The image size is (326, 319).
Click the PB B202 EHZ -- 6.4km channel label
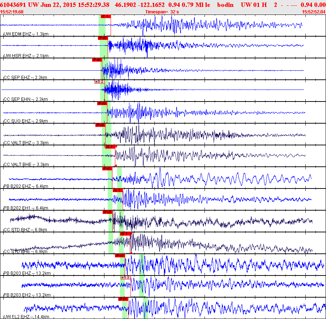(x=26, y=186)
